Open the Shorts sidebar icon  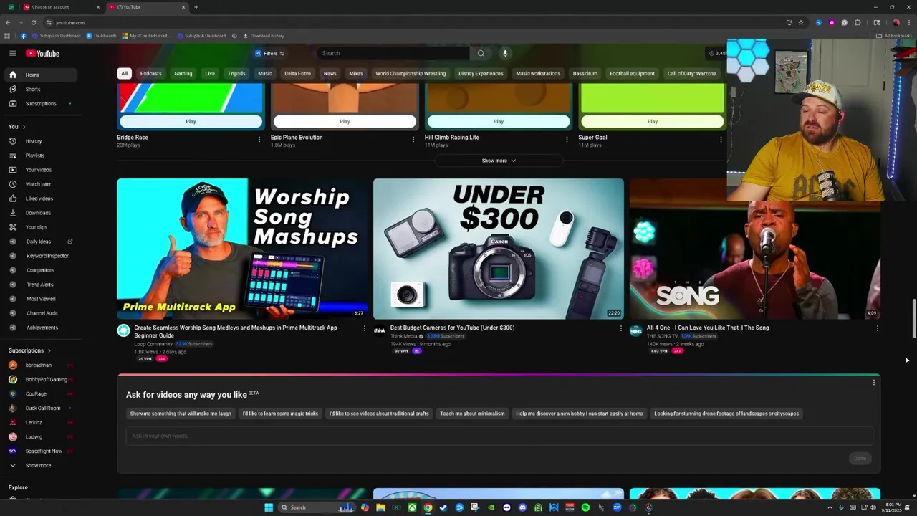(12, 89)
